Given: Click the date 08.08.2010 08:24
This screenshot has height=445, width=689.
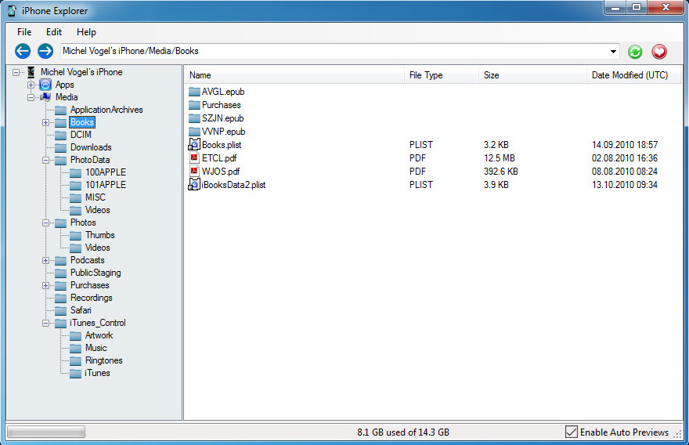Looking at the screenshot, I should pyautogui.click(x=625, y=172).
